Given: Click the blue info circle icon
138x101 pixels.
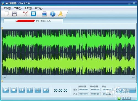Looking at the screenshot, I should (x=53, y=14).
